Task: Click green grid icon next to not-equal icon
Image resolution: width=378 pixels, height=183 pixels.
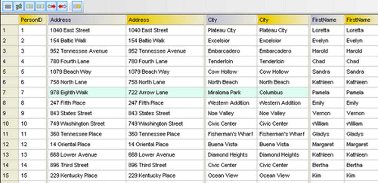Action: pos(29,6)
